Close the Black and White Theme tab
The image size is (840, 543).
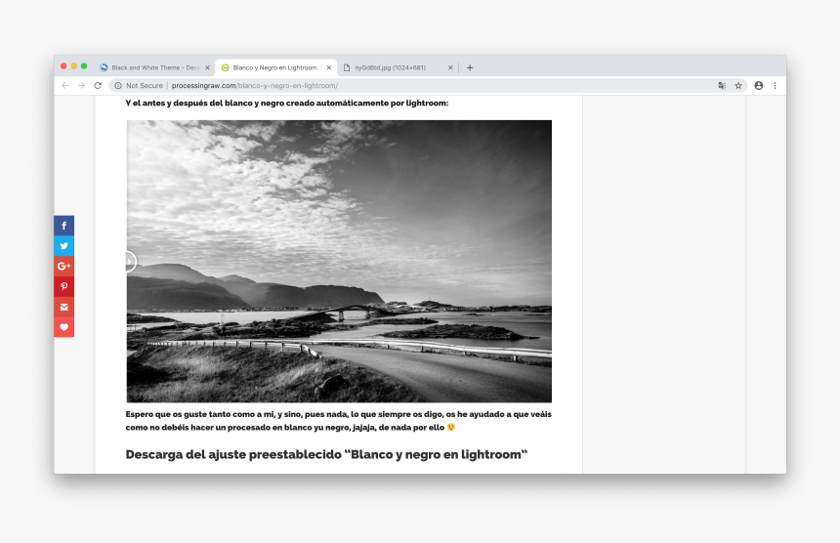(207, 68)
